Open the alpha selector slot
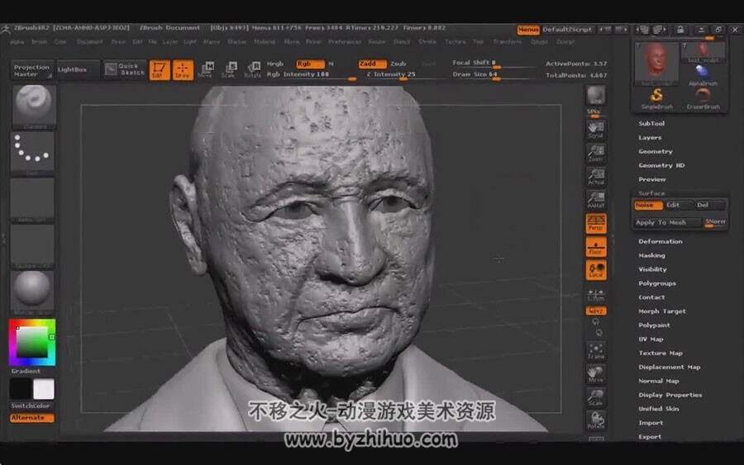This screenshot has width=744, height=465. 32,199
